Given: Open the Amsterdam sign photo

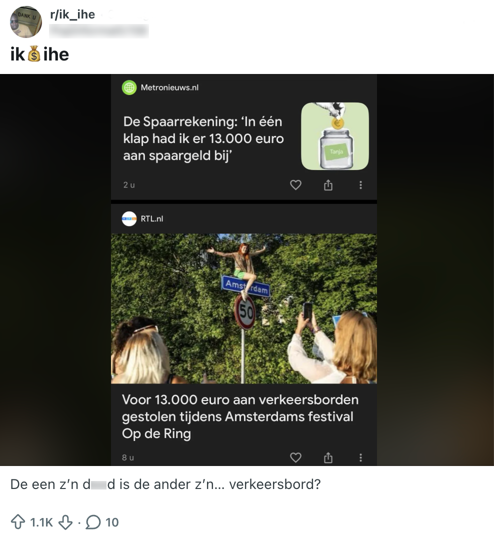Looking at the screenshot, I should point(244,308).
